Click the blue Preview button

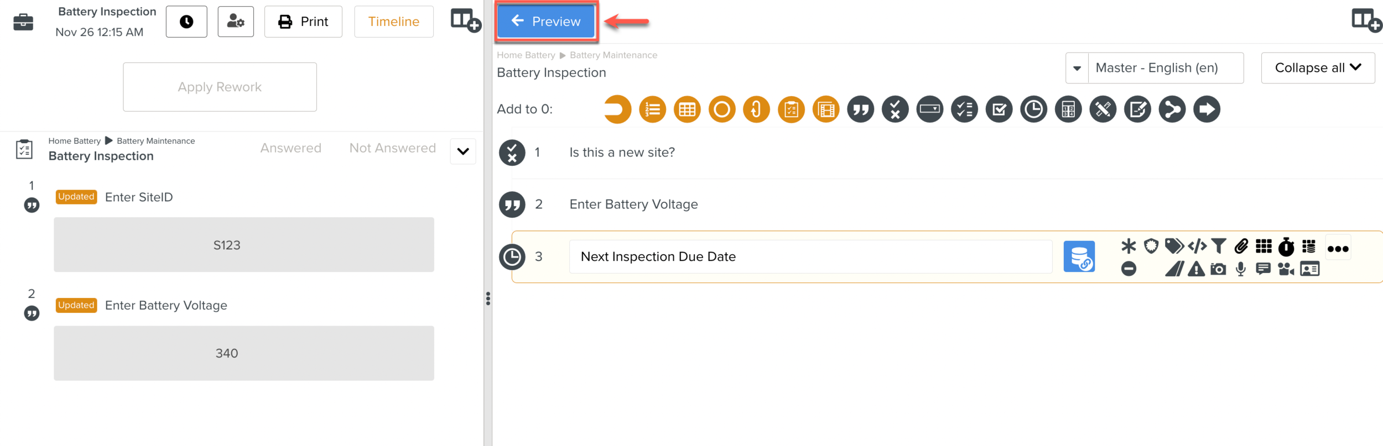tap(545, 22)
